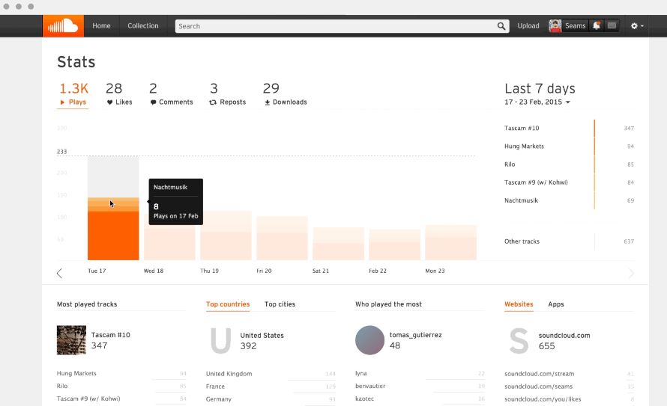Click the Wed 18 chart bar
This screenshot has width=667, height=406.
[x=169, y=237]
